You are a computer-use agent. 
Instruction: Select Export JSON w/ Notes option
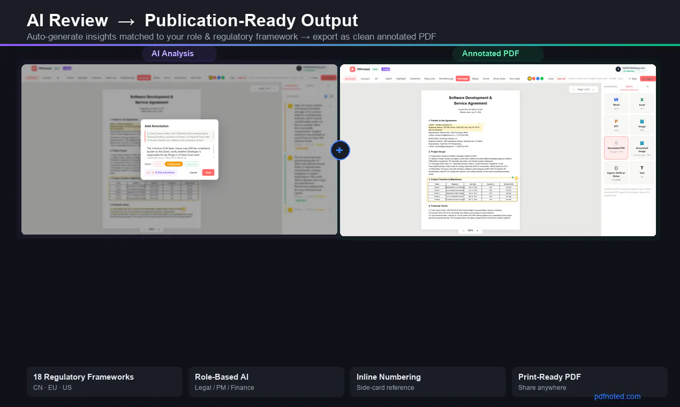(x=616, y=172)
